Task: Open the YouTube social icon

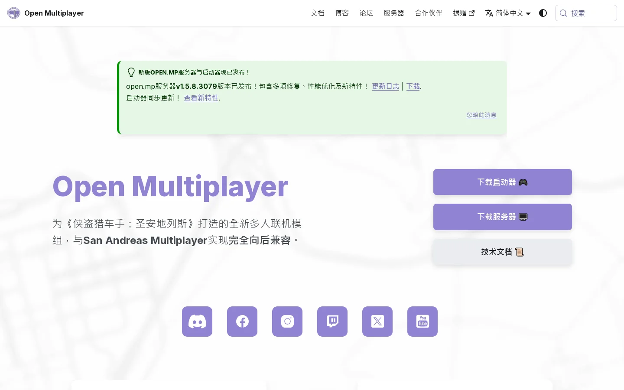Action: (422, 322)
